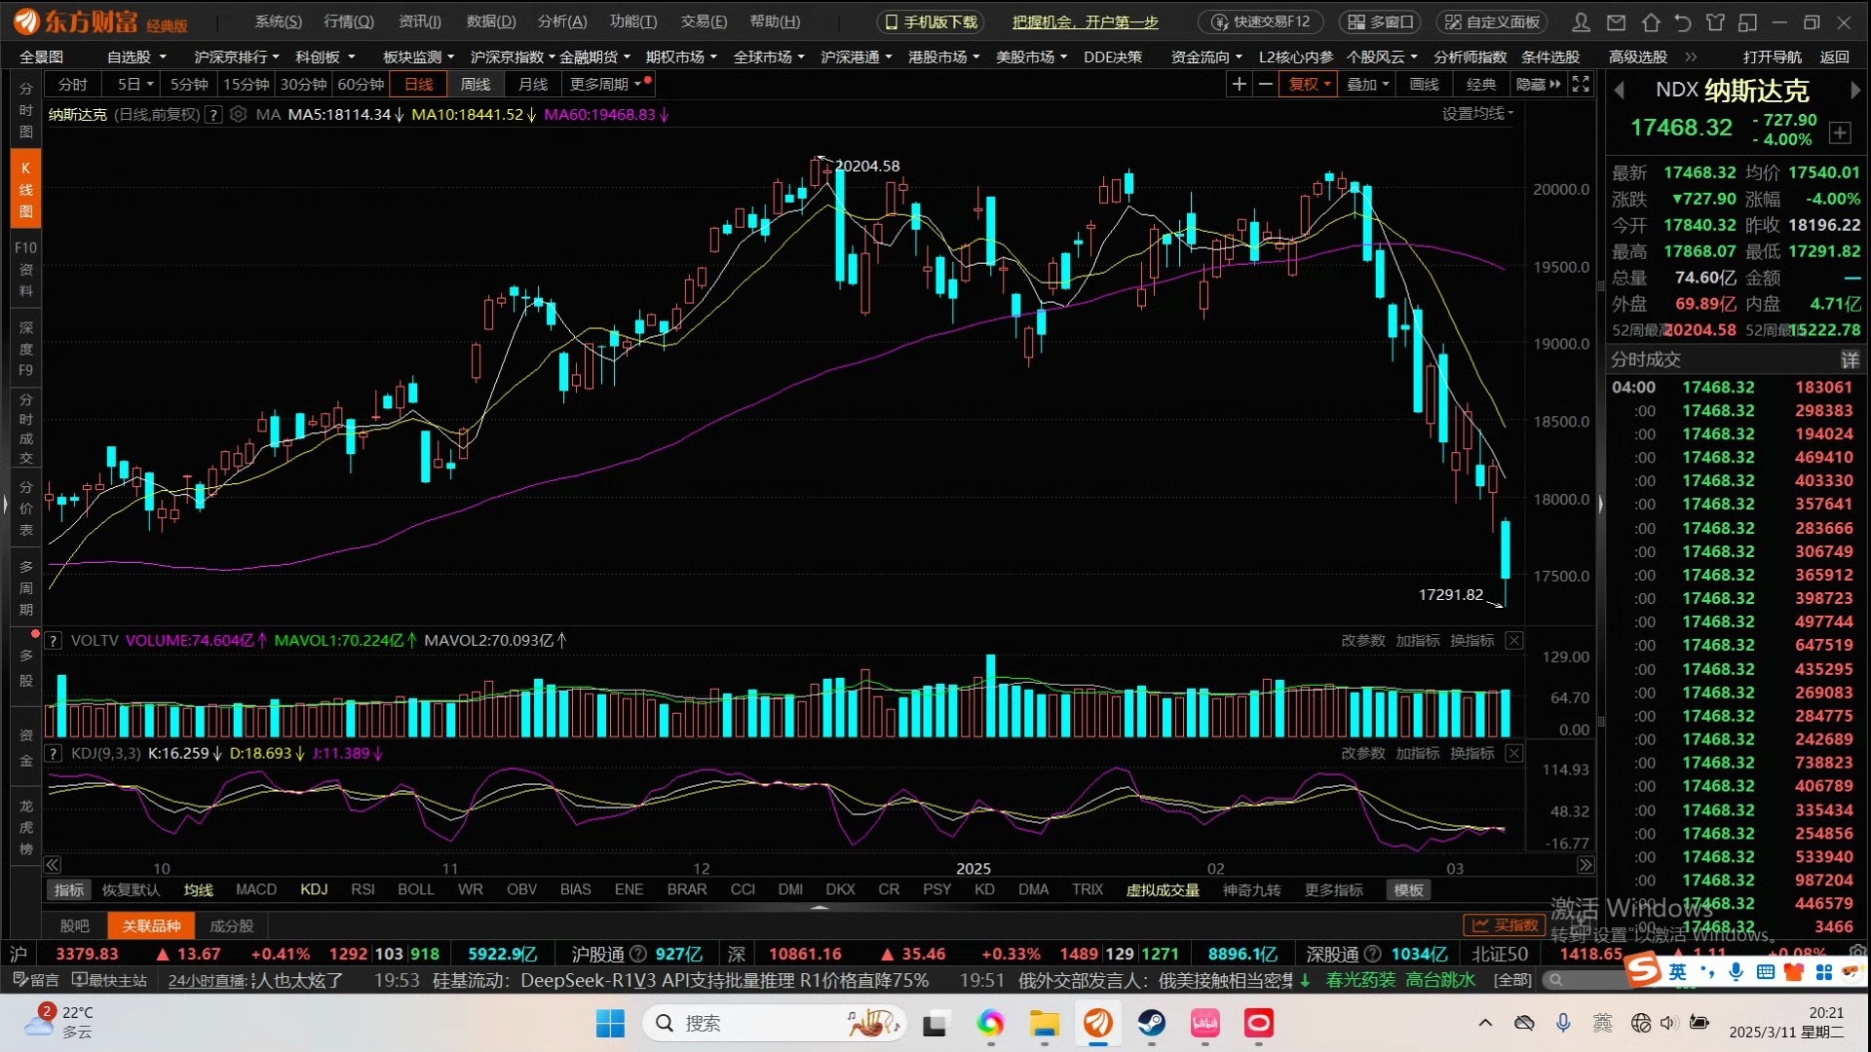Viewport: 1871px width, 1052px height.
Task: Toggle KDJ indicator at bottom bar
Action: pyautogui.click(x=314, y=889)
